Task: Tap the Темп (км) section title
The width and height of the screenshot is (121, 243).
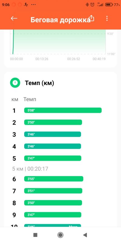Action: (40, 83)
